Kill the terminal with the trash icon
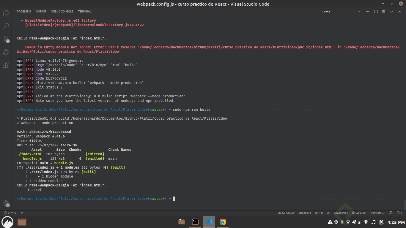406x228 pixels. [x=383, y=12]
